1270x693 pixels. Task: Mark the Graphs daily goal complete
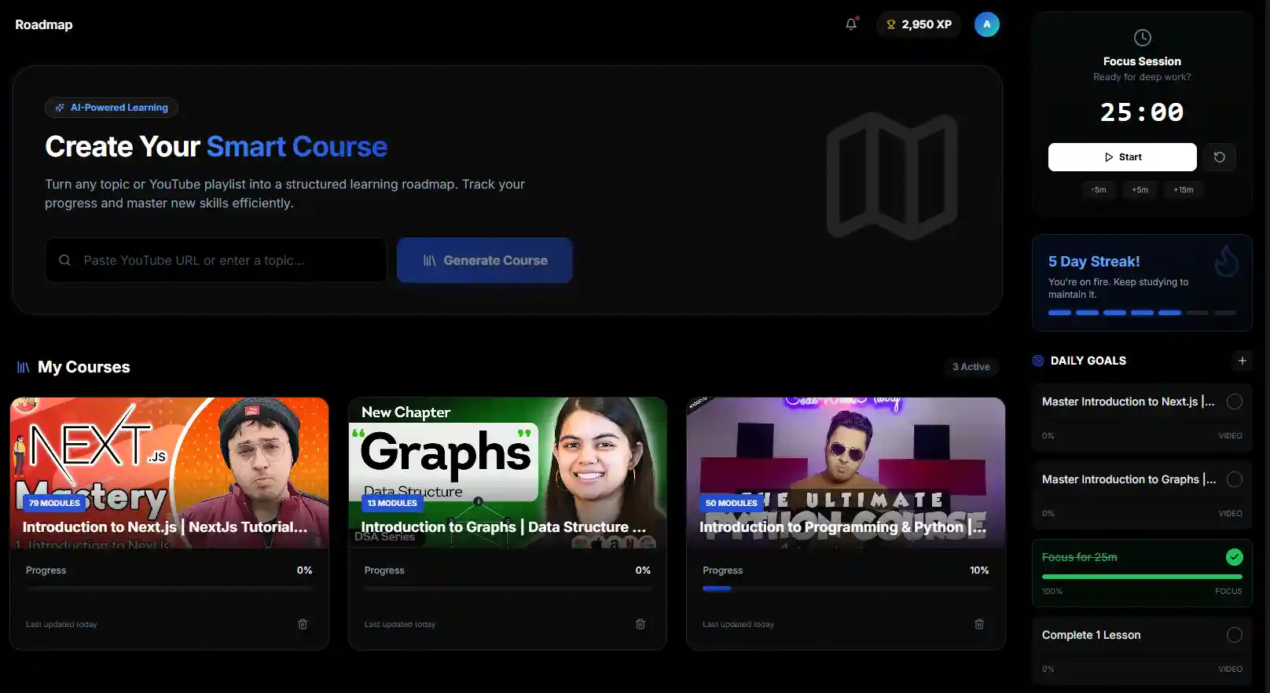[x=1235, y=479]
